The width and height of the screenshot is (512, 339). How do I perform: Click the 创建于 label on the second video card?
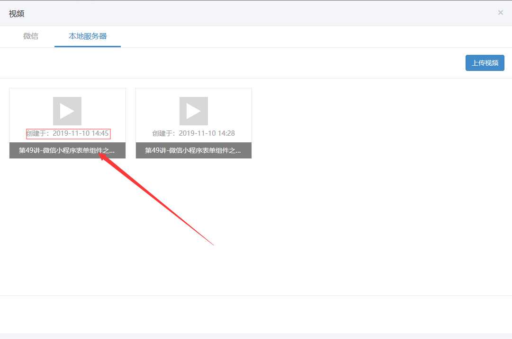tap(162, 133)
